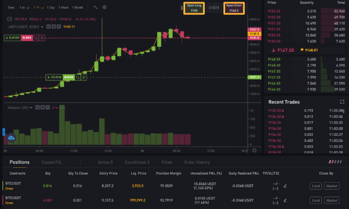Open Volume indicator settings gear icon
The image size is (349, 209).
point(43,107)
